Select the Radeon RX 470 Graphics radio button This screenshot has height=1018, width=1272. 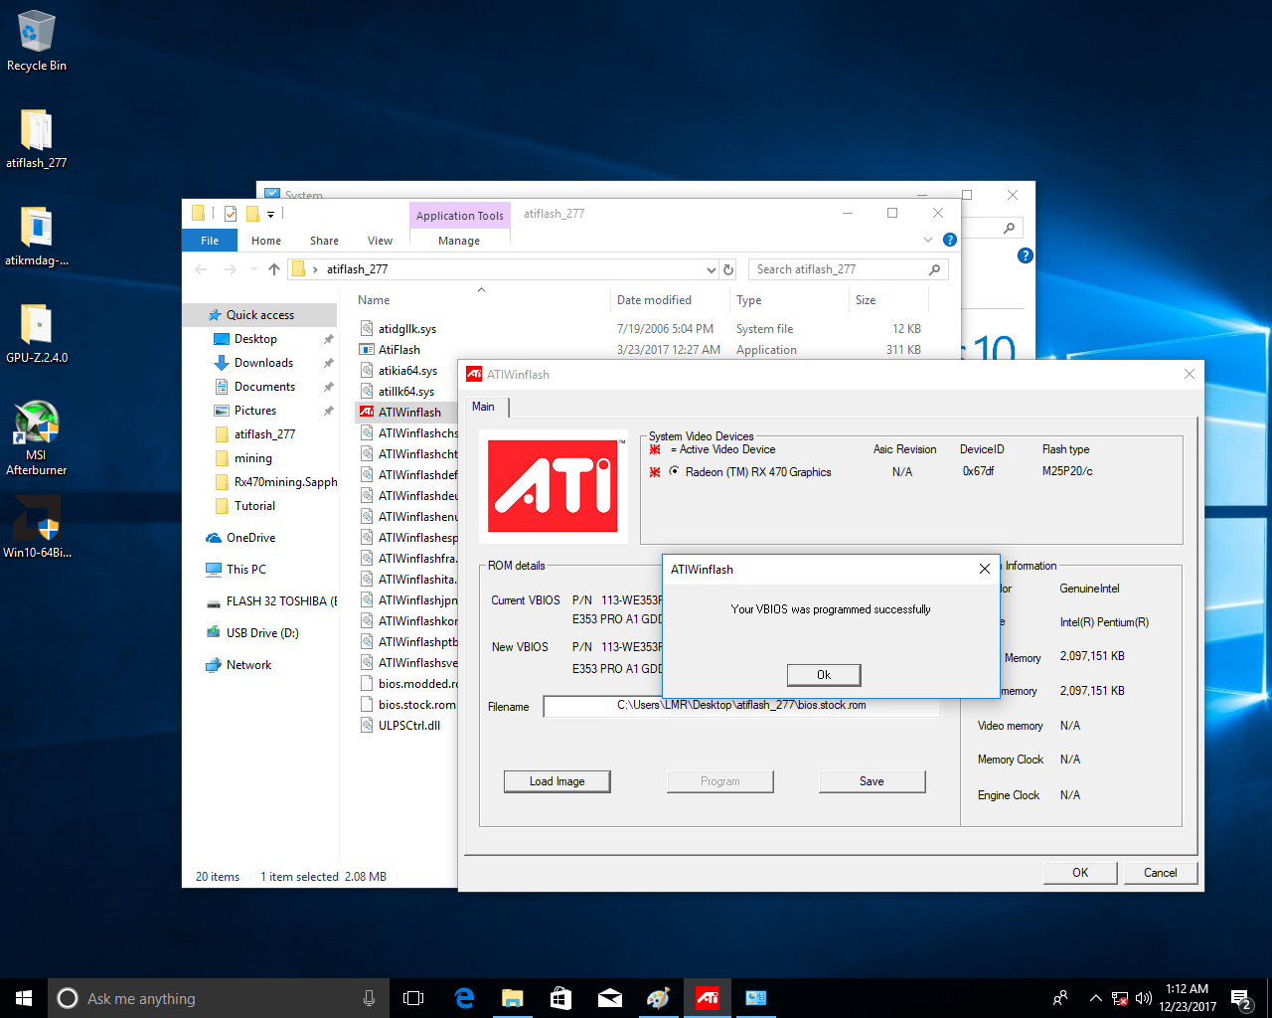tap(675, 472)
